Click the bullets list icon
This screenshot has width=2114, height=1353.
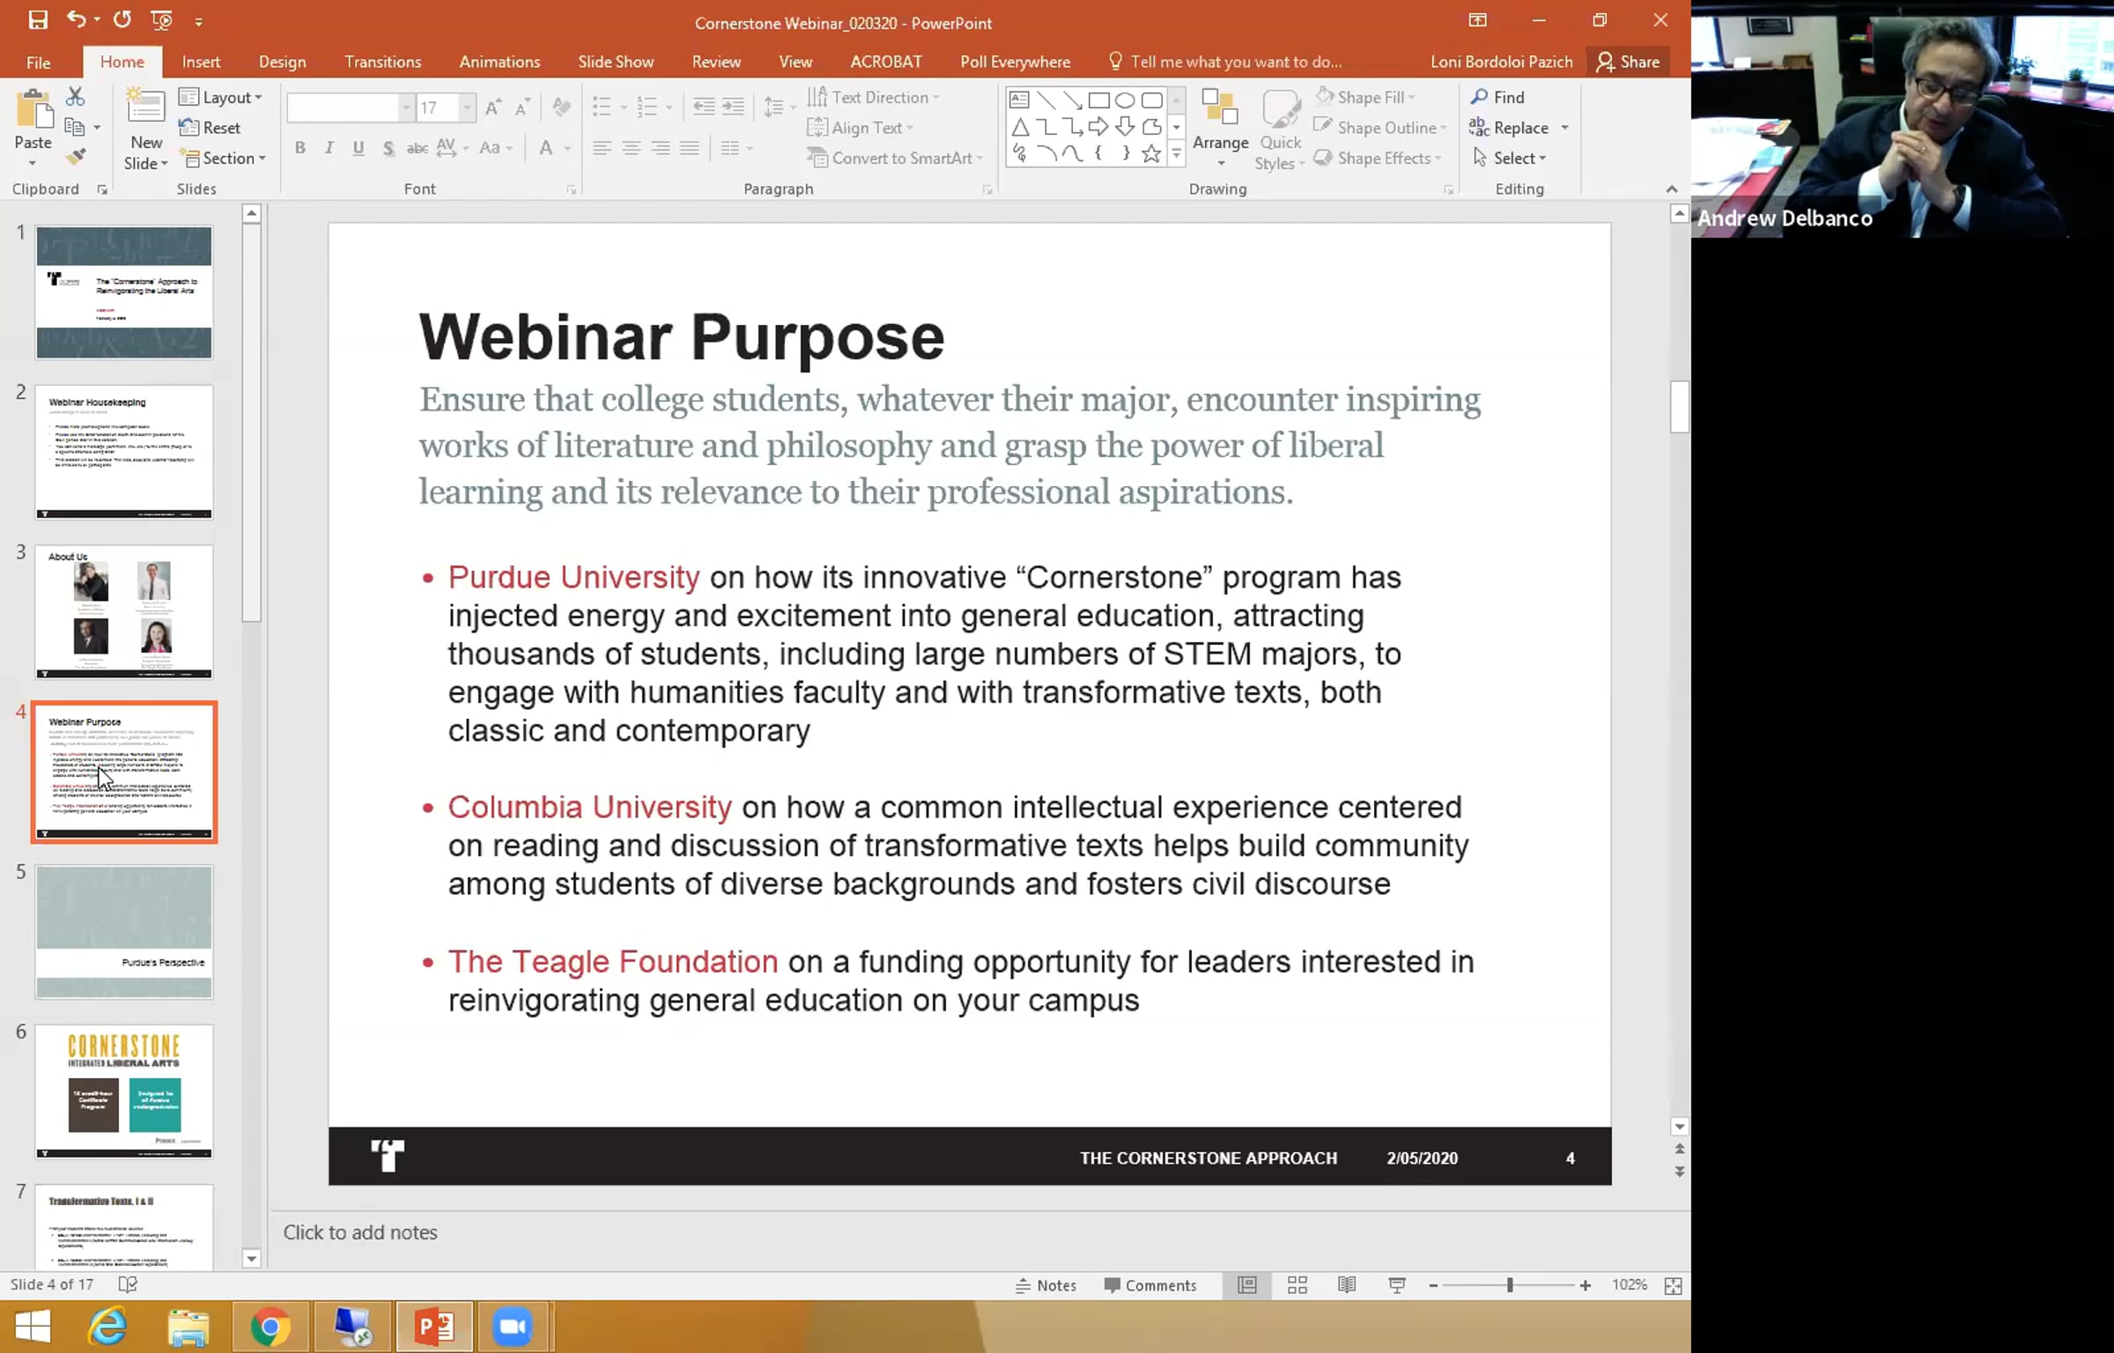coord(602,107)
